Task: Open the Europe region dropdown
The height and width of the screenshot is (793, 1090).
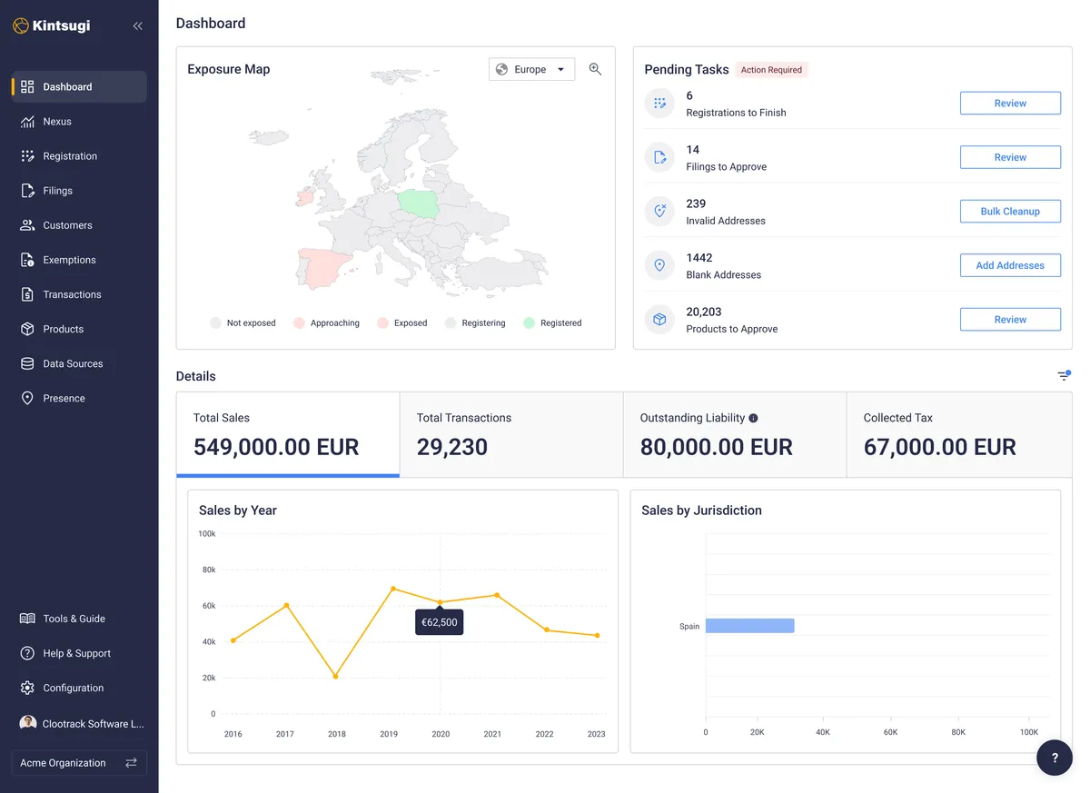Action: [531, 69]
